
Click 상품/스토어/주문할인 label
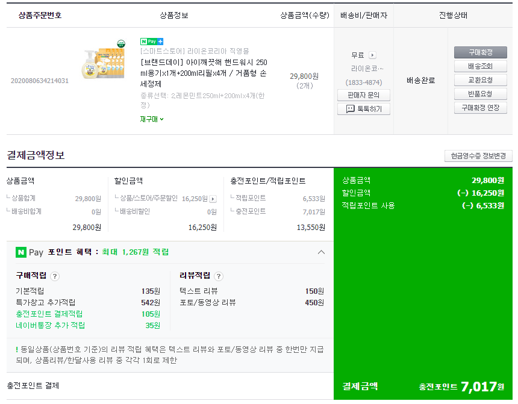149,198
